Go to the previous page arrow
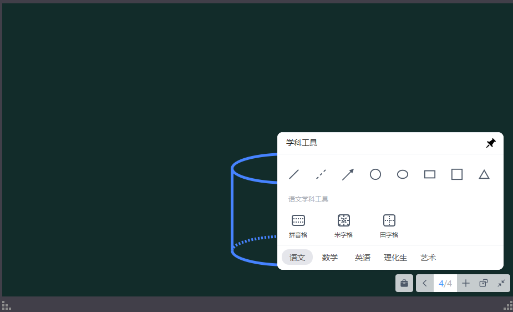 point(425,283)
